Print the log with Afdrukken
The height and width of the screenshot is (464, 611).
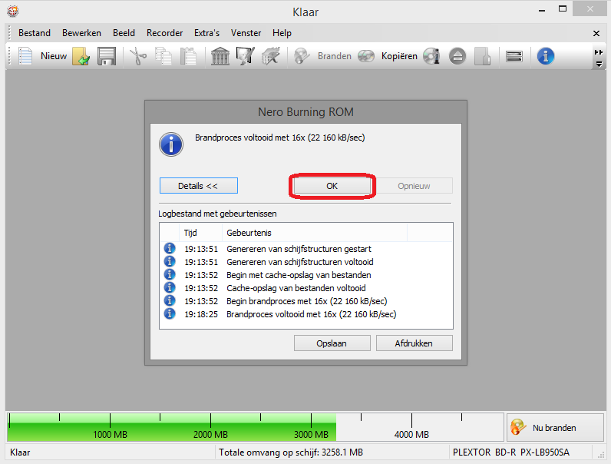click(414, 343)
